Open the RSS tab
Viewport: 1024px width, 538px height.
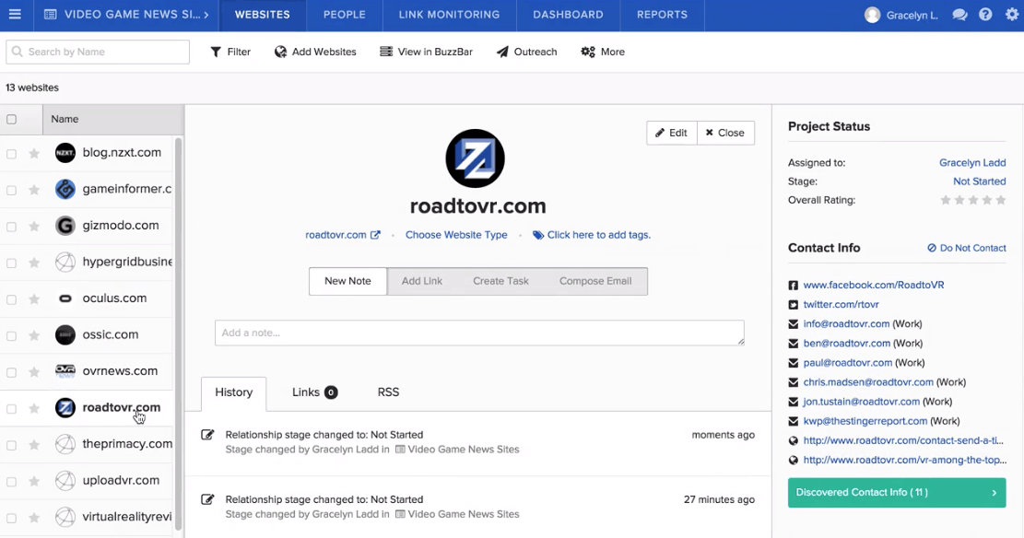click(x=388, y=392)
